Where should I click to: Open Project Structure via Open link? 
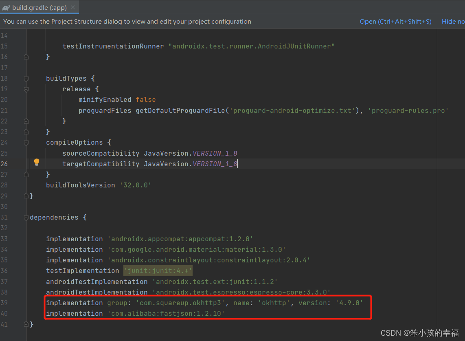pyautogui.click(x=395, y=21)
